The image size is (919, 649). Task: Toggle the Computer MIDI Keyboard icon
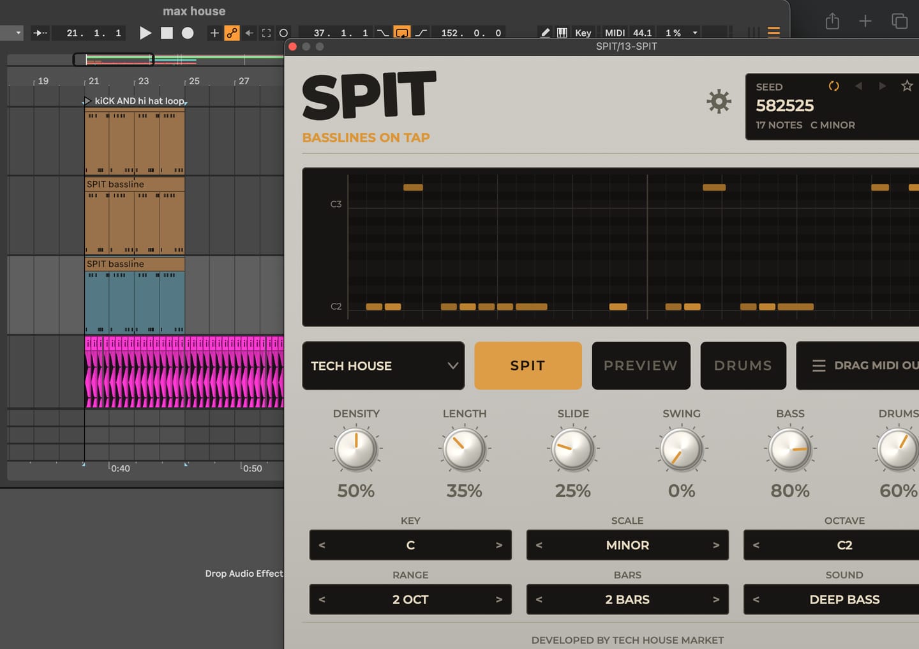[x=562, y=33]
